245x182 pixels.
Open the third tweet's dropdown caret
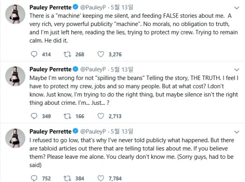point(236,132)
